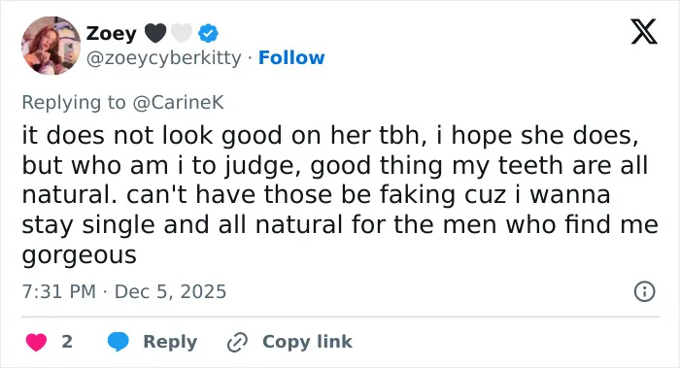
Task: Click the white heart emoji after Zoey
Action: click(x=182, y=33)
